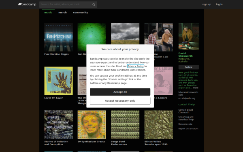Screen dimensions: 243x152
Task: Click the search magnifier icon
Action: (x=94, y=4)
